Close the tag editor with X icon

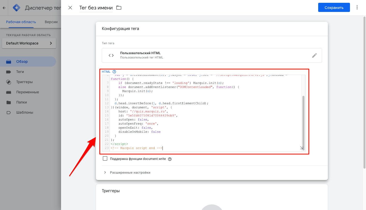pos(70,8)
